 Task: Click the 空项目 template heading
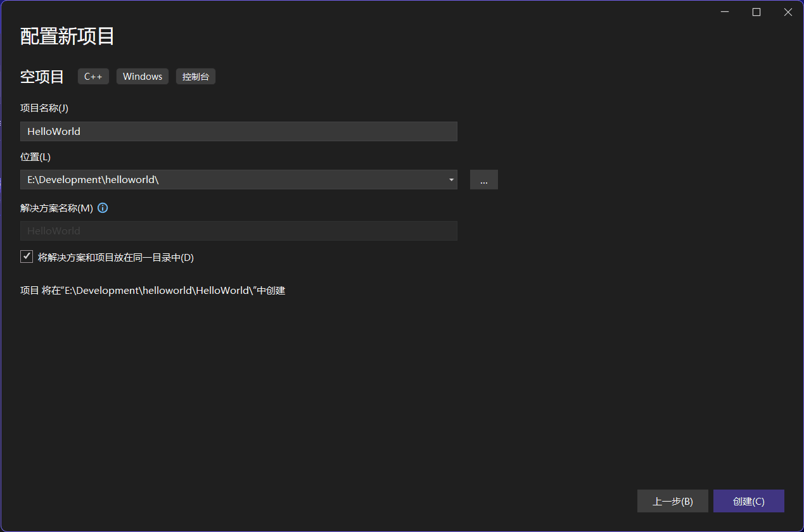[x=42, y=77]
